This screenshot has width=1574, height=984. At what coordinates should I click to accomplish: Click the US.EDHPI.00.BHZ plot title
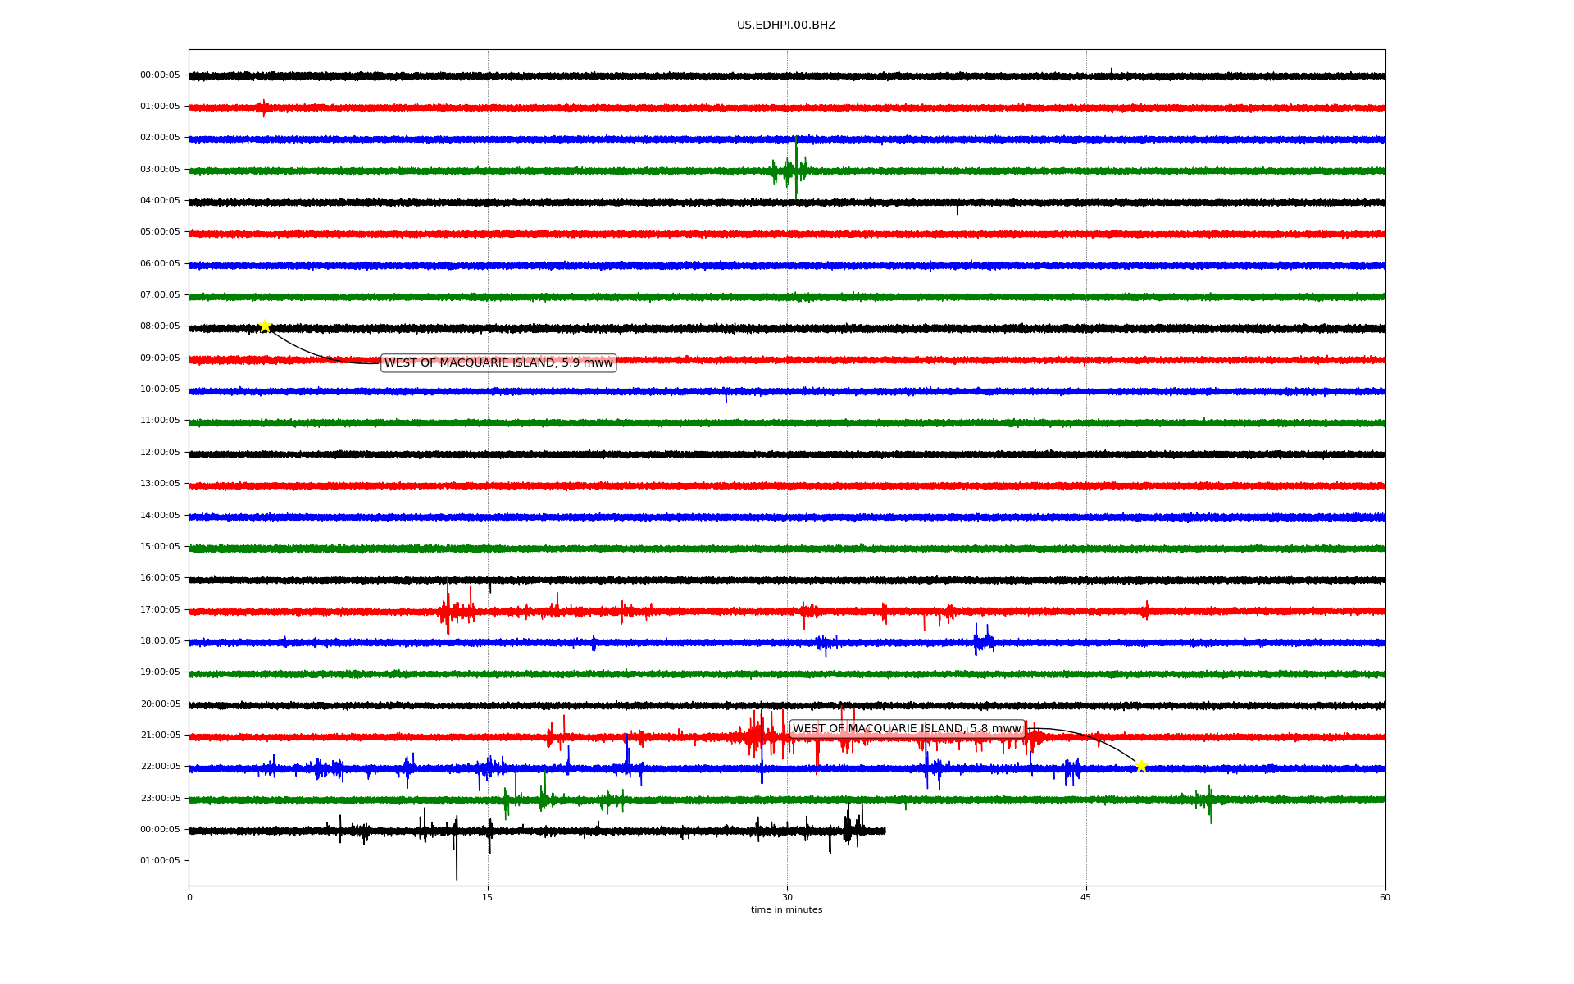(785, 25)
